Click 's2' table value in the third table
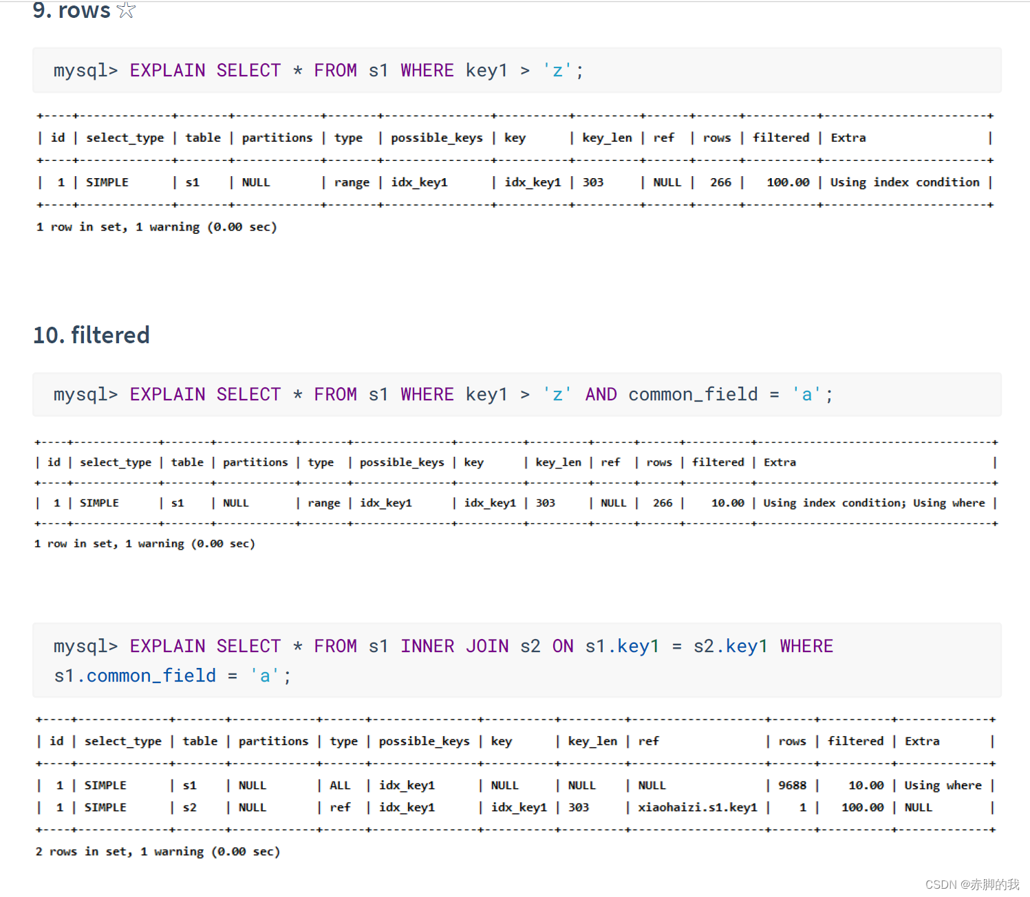The image size is (1030, 897). (189, 807)
